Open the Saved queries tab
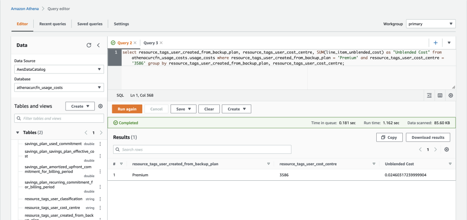 (x=90, y=24)
